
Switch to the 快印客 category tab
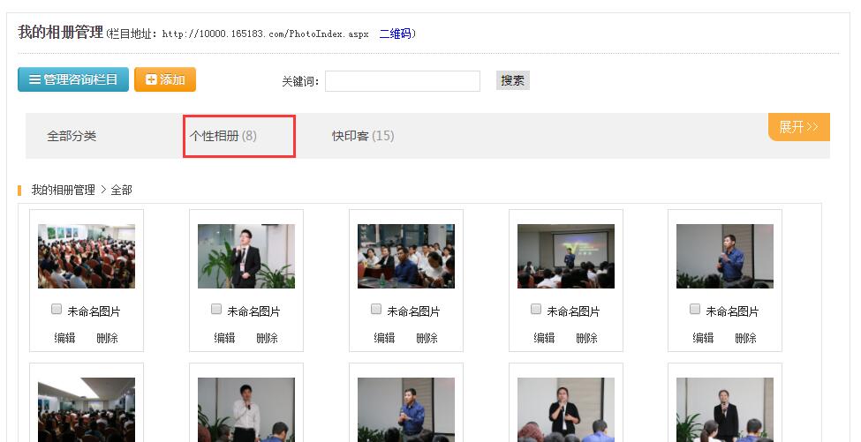click(x=363, y=136)
